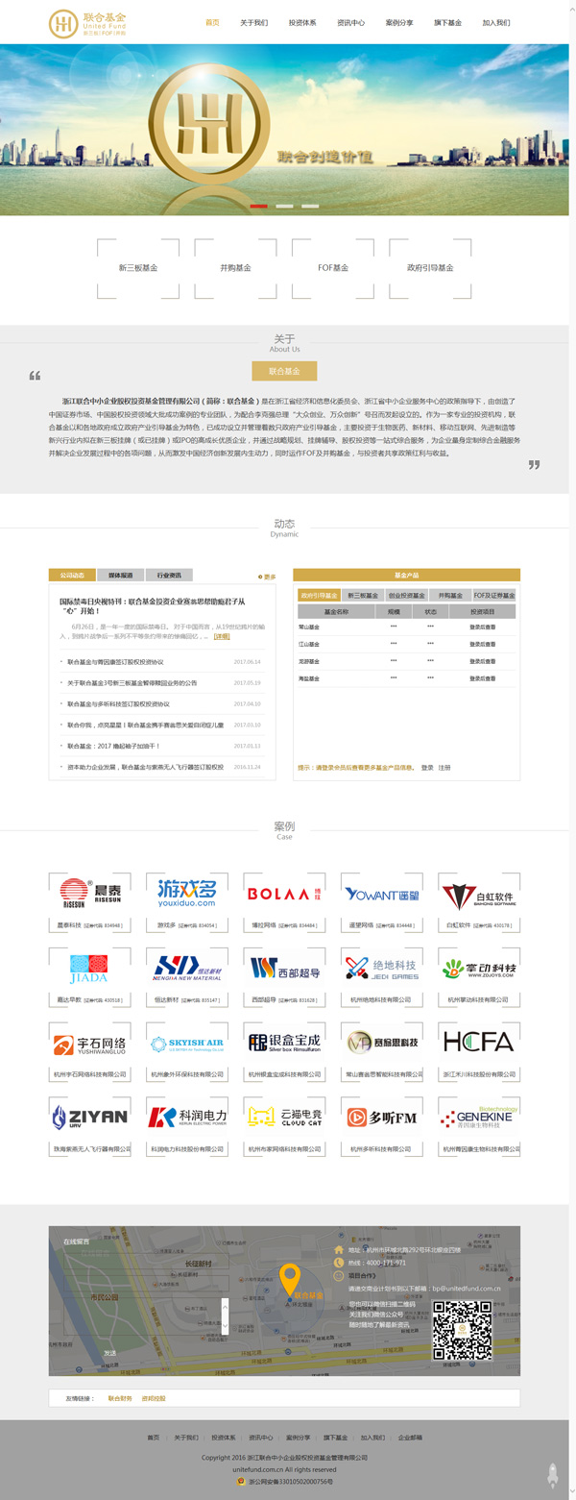Viewport: 576px width, 1500px height.
Task: Click the 更多 link beside news tabs
Action: [x=267, y=577]
